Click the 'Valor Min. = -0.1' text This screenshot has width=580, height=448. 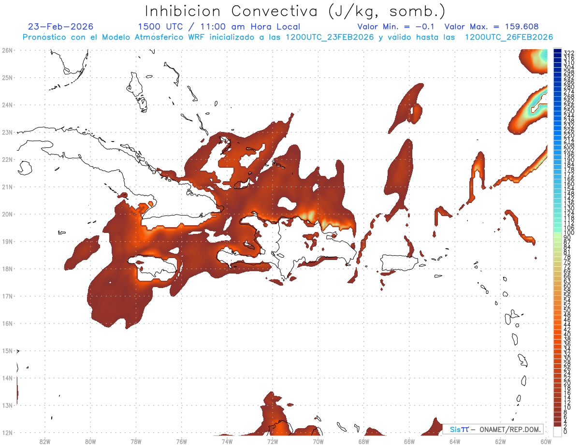pyautogui.click(x=397, y=27)
